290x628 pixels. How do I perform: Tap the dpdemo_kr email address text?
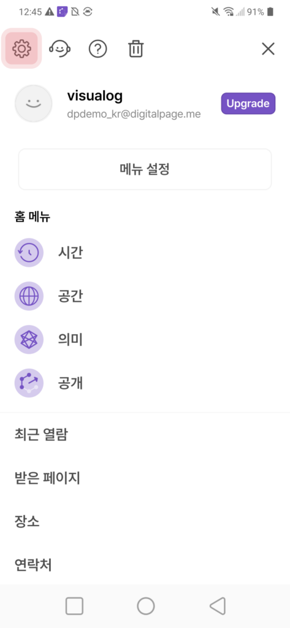coord(134,115)
